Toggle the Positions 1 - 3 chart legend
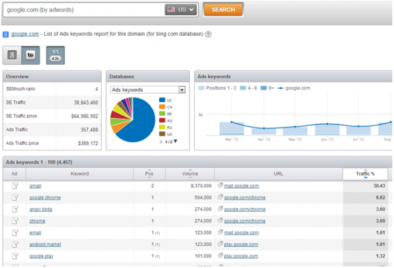The height and width of the screenshot is (268, 394). [218, 89]
